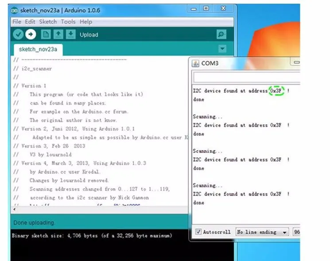Viewport: 330px width, 261px height.
Task: Click the editor horizontal scrollbar left arrow
Action: 14,210
